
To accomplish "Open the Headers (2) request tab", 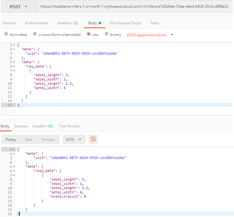I will coord(67,23).
